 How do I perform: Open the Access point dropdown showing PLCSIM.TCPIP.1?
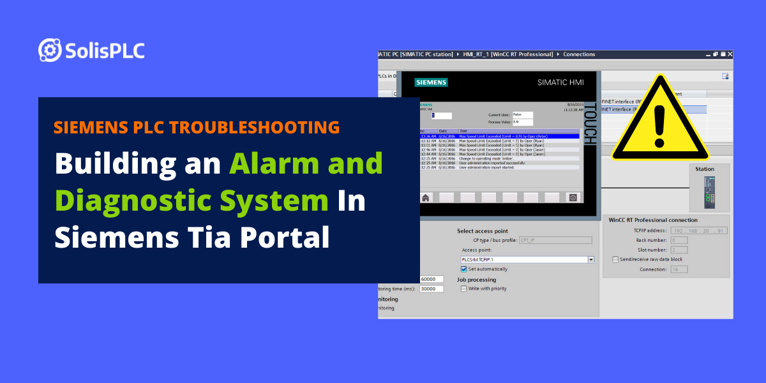pos(590,259)
